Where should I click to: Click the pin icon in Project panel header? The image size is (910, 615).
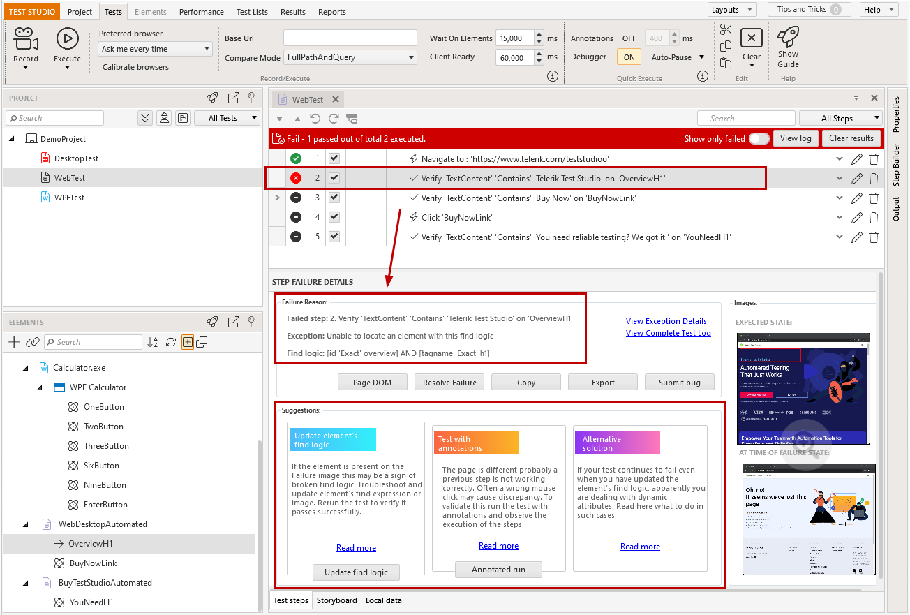(x=251, y=98)
